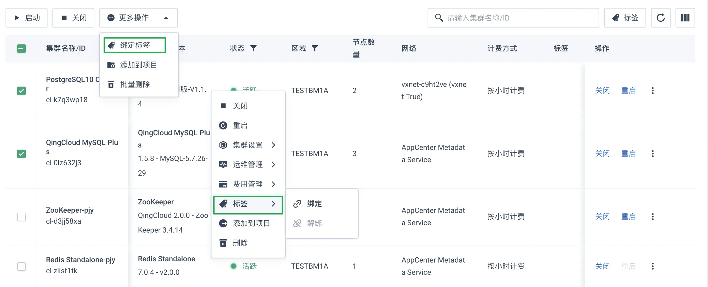
Task: Click the 计费方式 column header
Action: point(502,48)
